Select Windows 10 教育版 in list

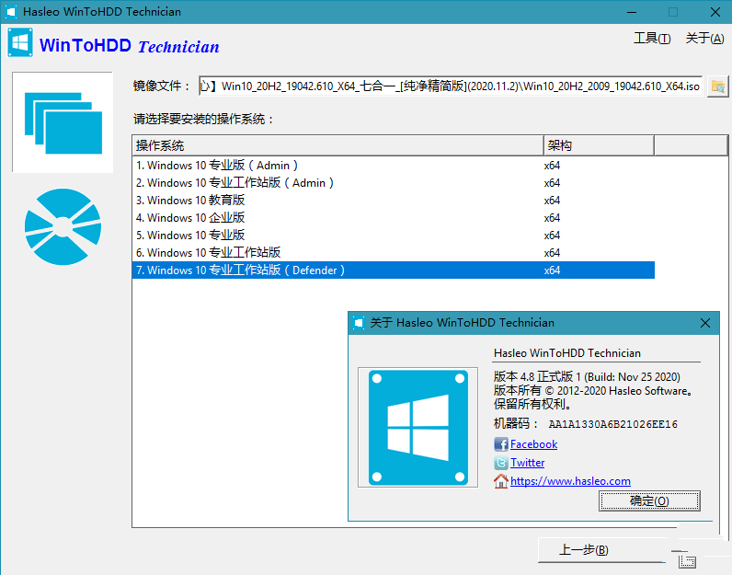point(196,201)
